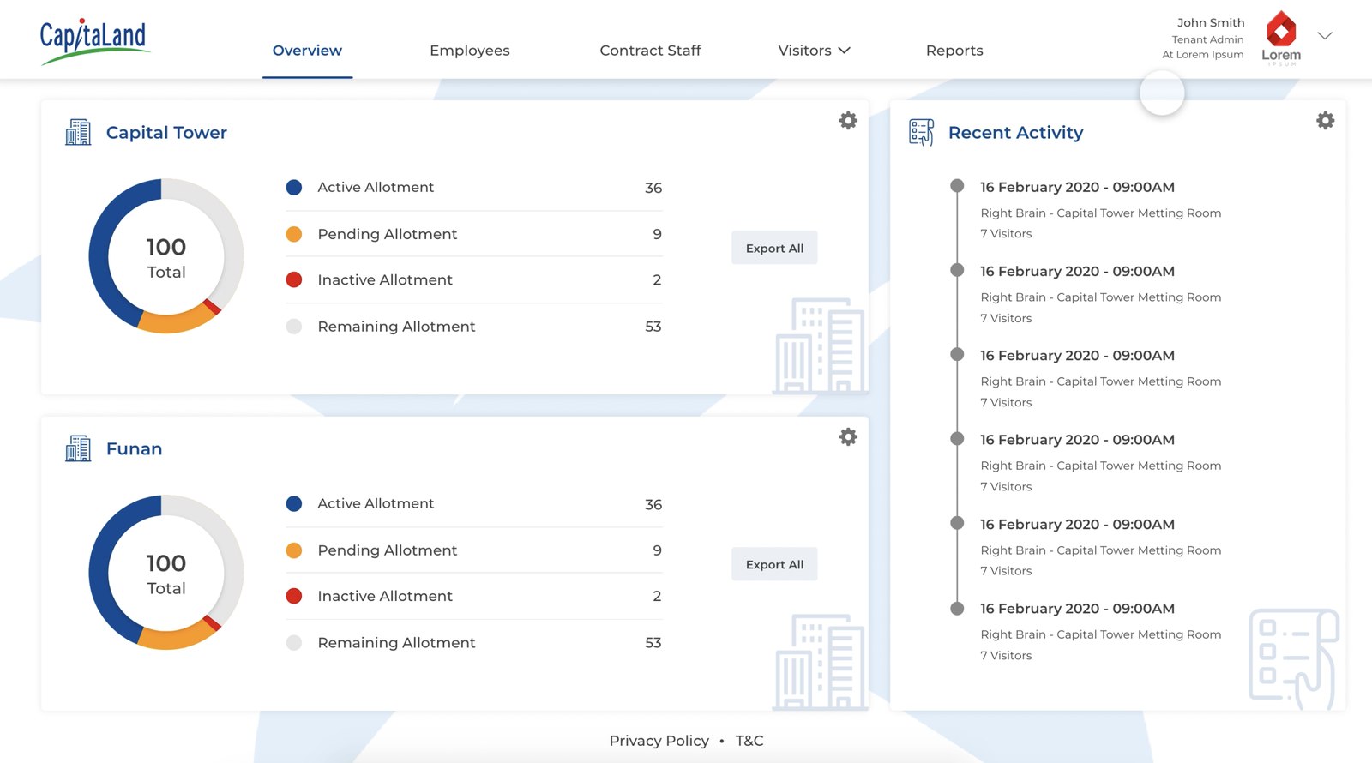Expand the user profile chevron
Screen dimensions: 1372x763
1325,36
